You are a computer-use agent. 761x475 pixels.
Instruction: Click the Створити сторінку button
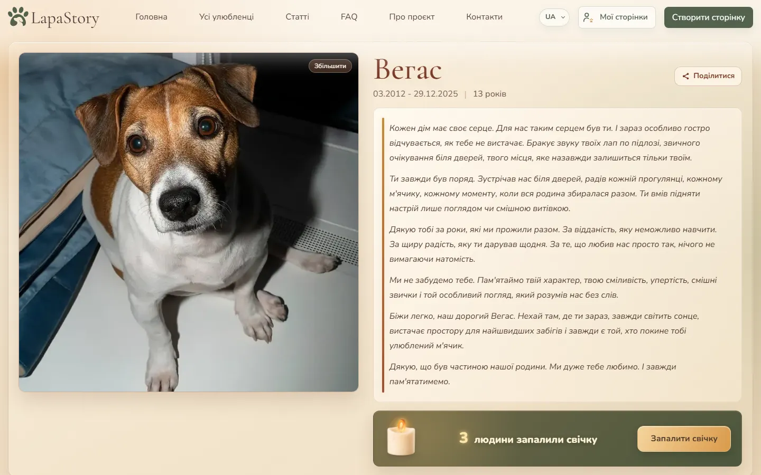coord(708,17)
